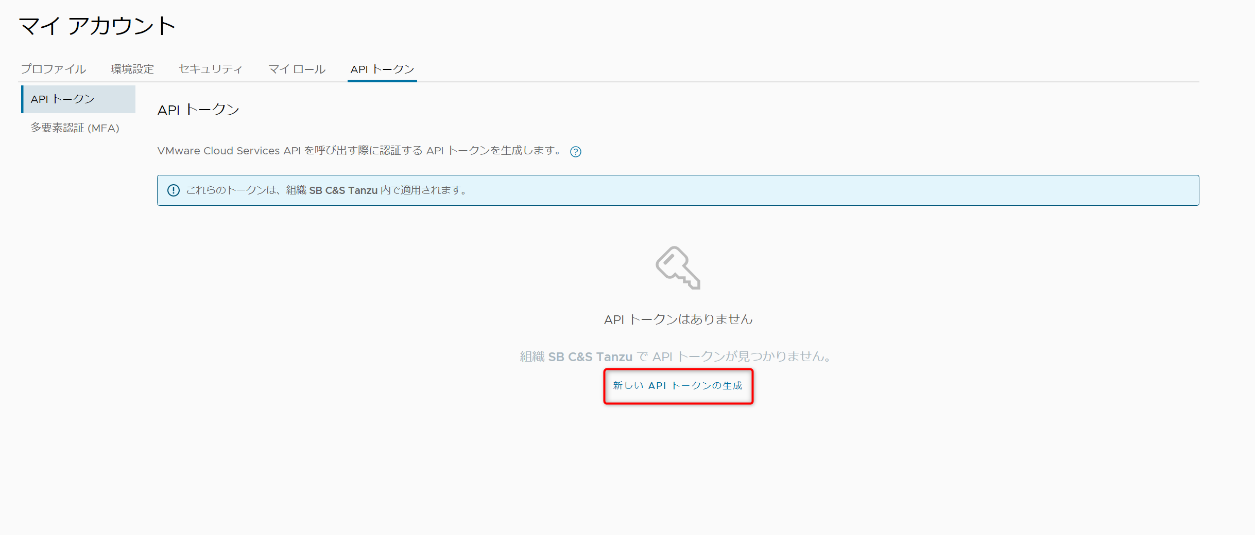Click the API トークンはありません message

click(678, 319)
